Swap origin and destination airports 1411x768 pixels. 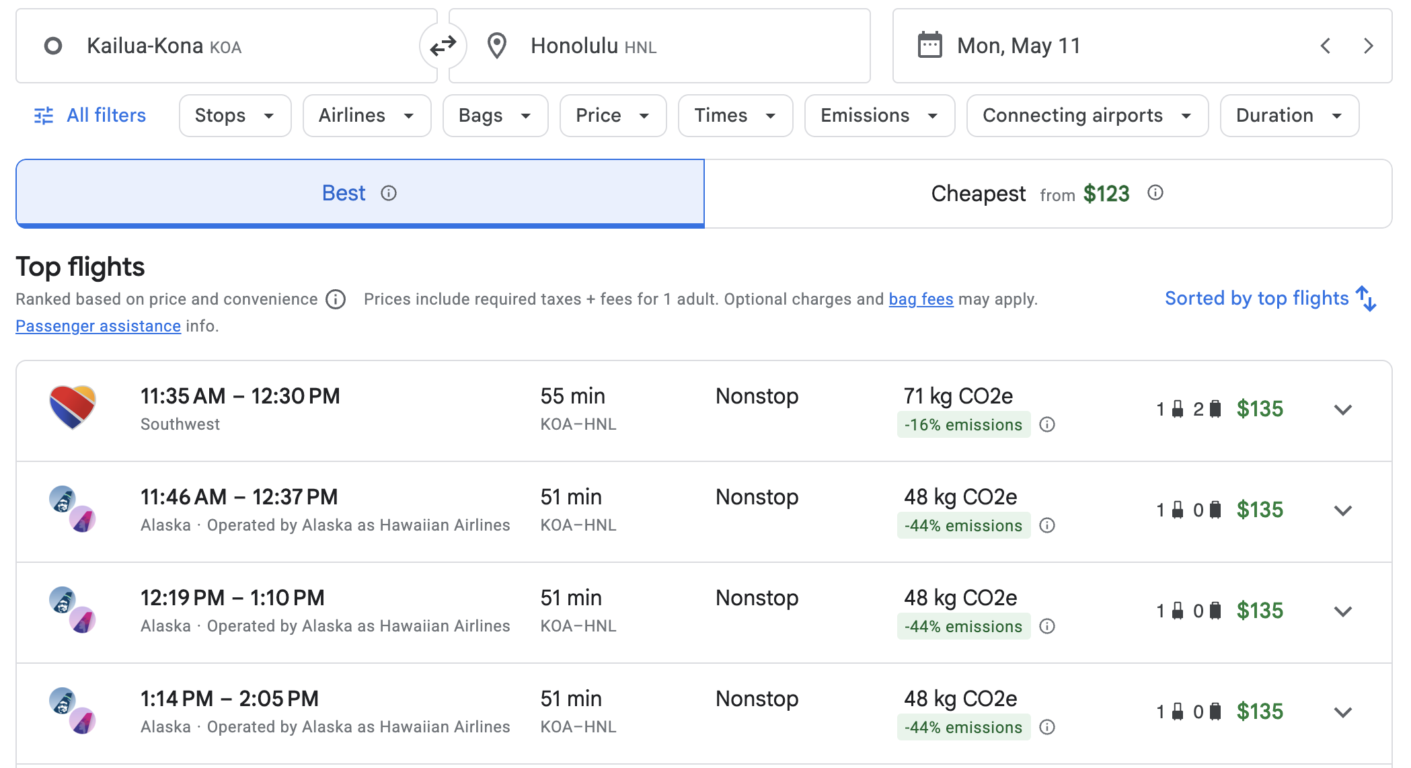click(443, 46)
